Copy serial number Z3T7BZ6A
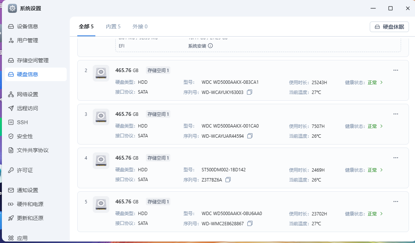 coord(228,180)
